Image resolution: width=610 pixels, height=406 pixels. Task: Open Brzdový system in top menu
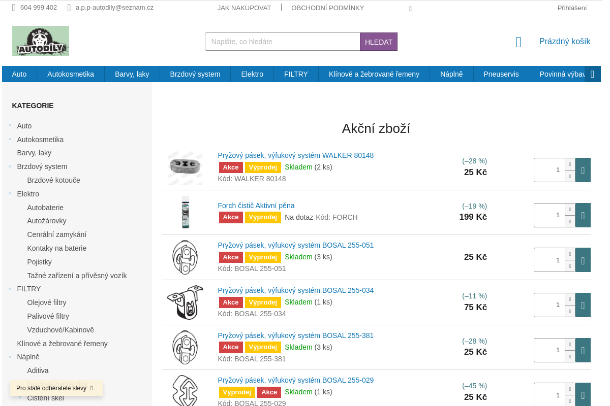pos(195,74)
